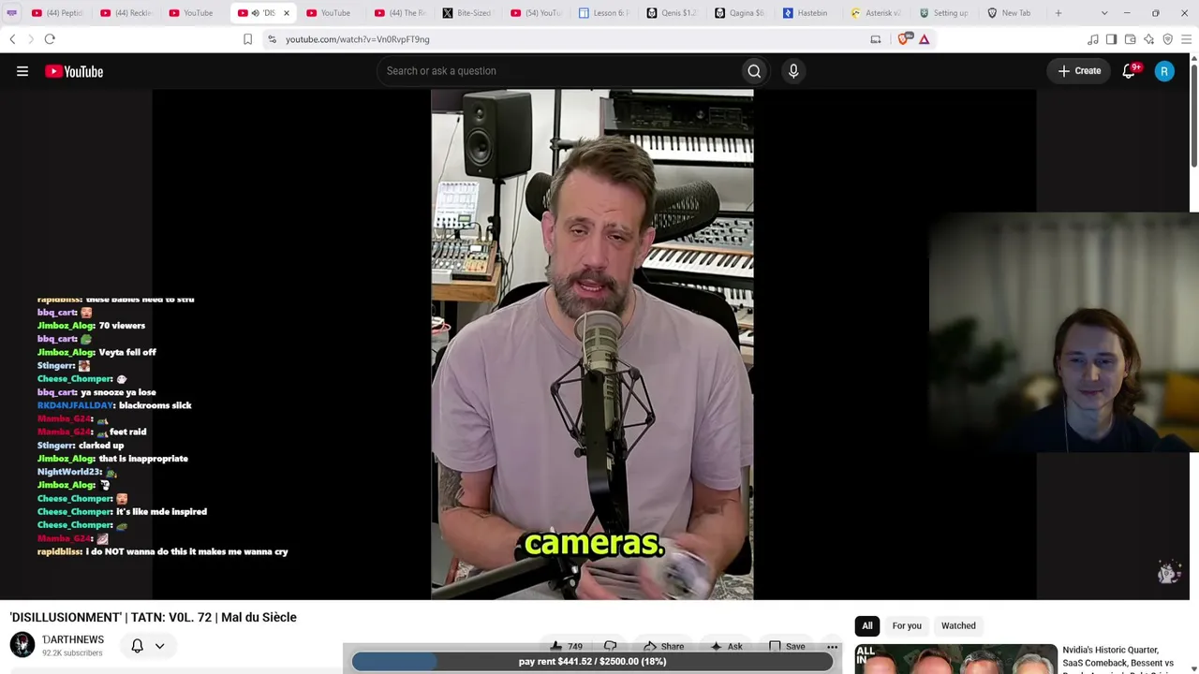Switch to the (44) Peptid tab

[56, 13]
